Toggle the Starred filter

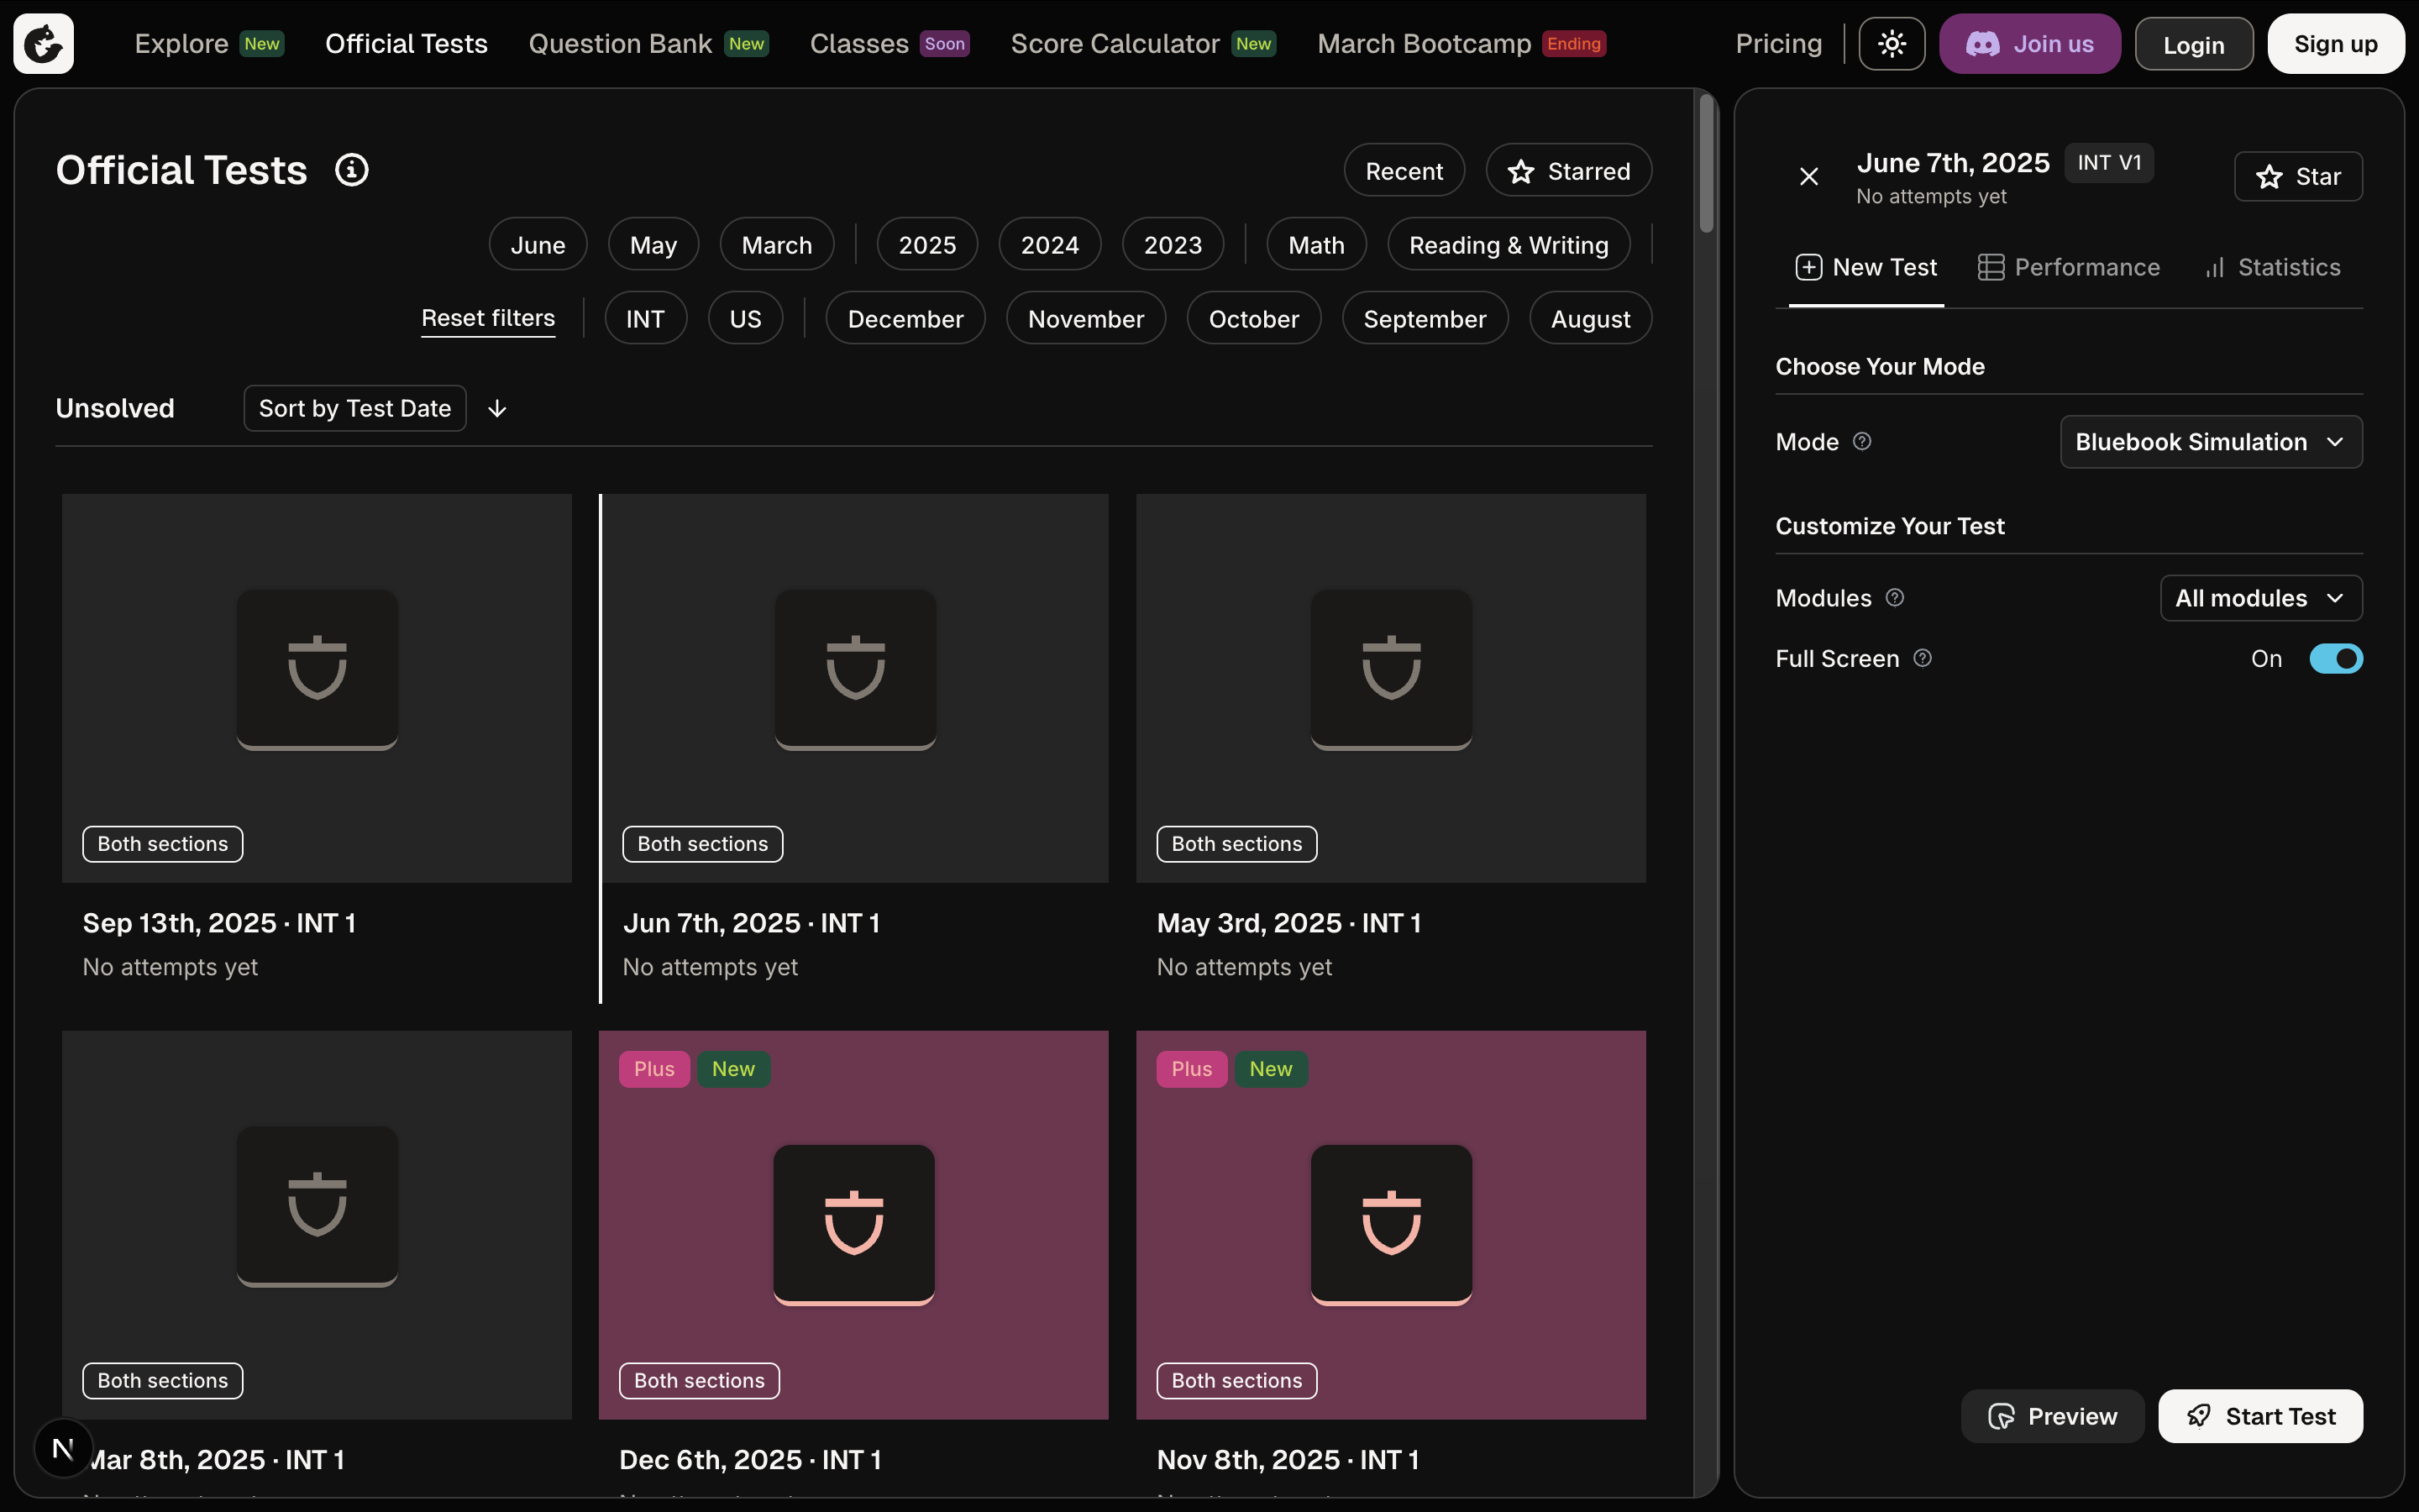(1568, 171)
